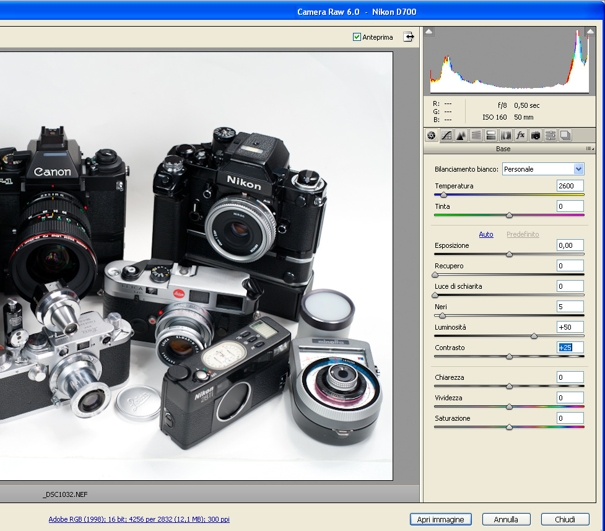Click the Contrasto value field
Viewport: 605px width, 531px height.
(x=570, y=348)
